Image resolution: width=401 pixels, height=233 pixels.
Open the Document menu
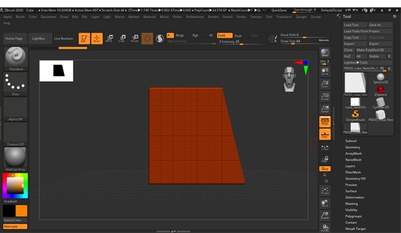point(48,17)
